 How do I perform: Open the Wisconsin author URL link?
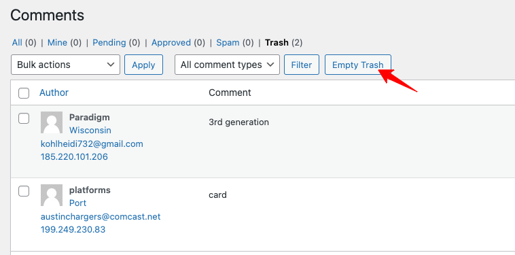point(90,131)
